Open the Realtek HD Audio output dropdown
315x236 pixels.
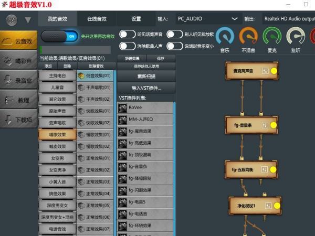click(x=288, y=19)
